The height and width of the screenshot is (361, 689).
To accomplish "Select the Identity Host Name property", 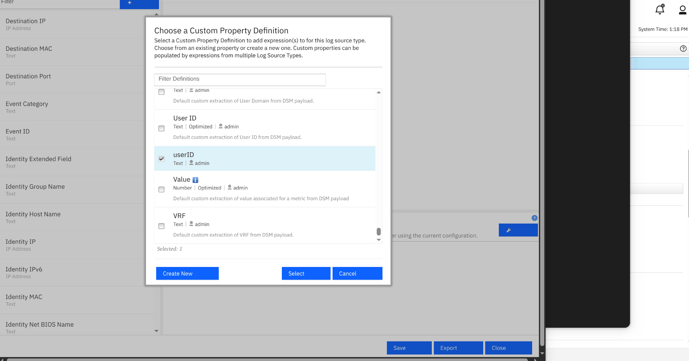I will [76, 217].
